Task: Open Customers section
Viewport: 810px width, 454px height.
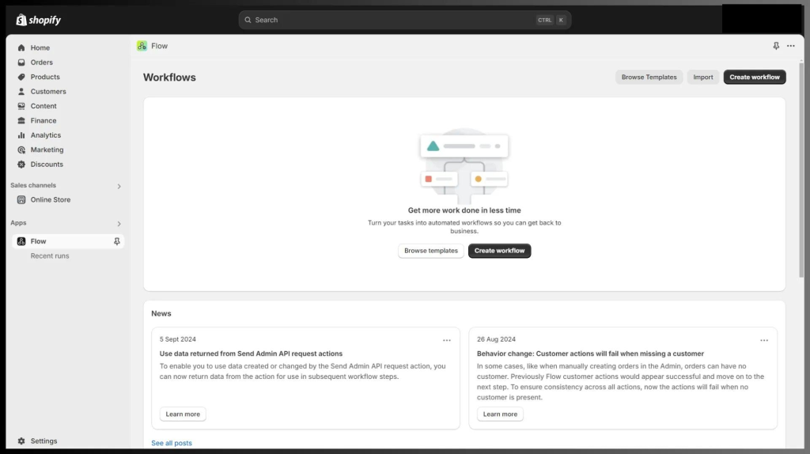Action: (48, 92)
